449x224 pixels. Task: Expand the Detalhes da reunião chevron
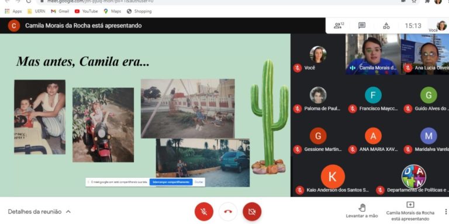68,212
